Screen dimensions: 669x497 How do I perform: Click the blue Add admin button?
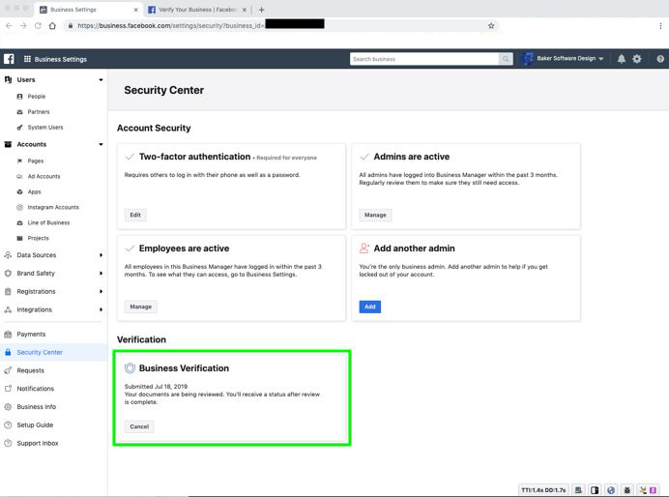click(x=370, y=307)
